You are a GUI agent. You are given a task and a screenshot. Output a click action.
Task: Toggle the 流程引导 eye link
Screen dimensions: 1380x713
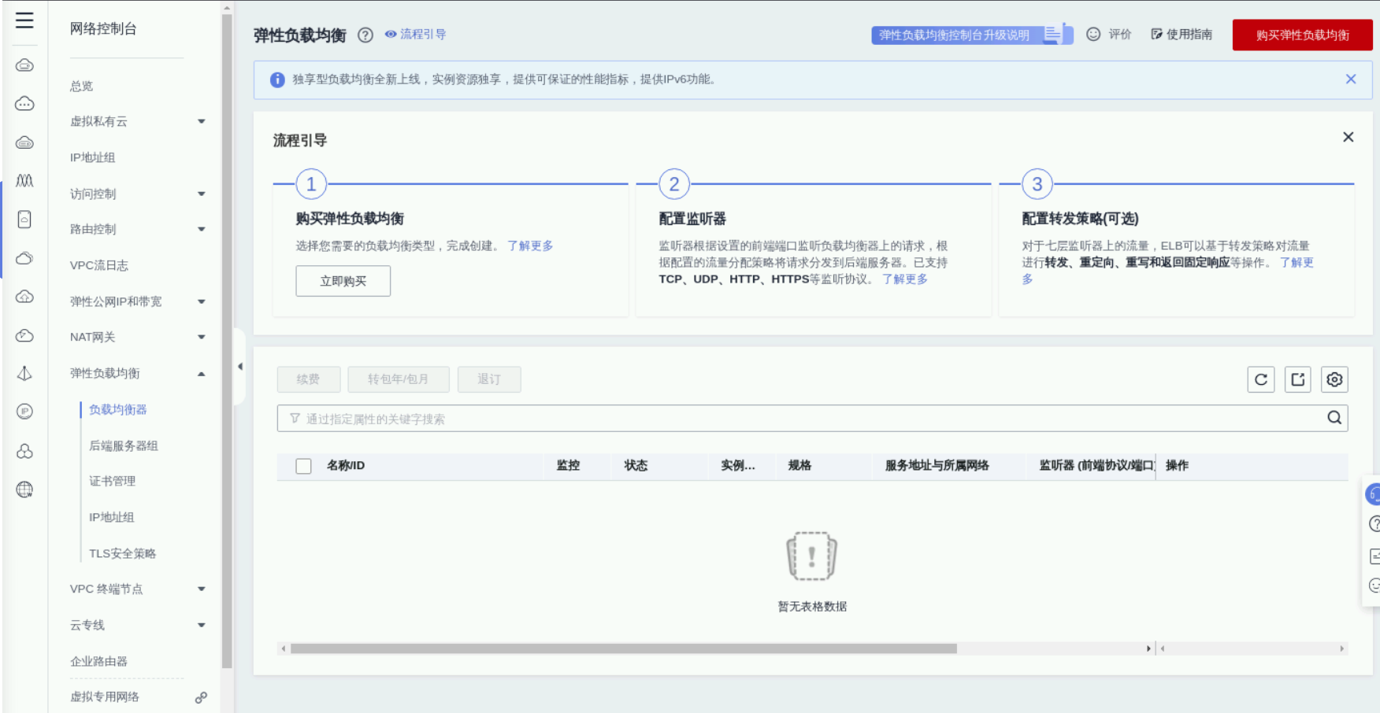415,35
